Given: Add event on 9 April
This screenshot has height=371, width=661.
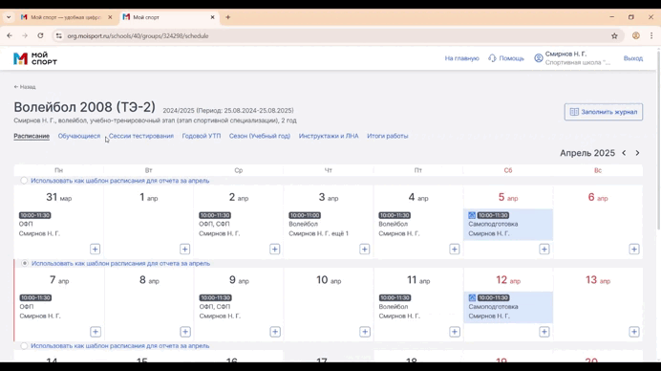Looking at the screenshot, I should coord(275,332).
